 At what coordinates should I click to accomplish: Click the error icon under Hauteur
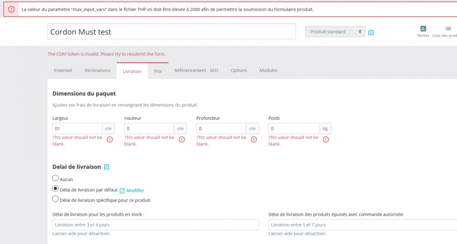[182, 140]
